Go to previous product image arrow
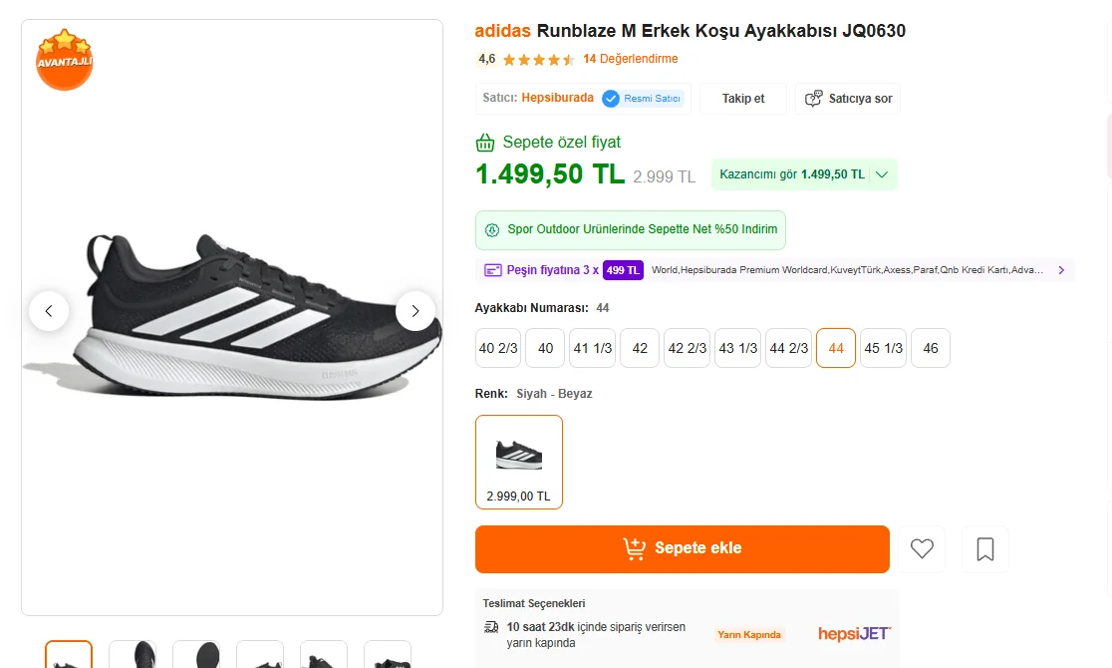This screenshot has height=668, width=1112. pos(49,311)
